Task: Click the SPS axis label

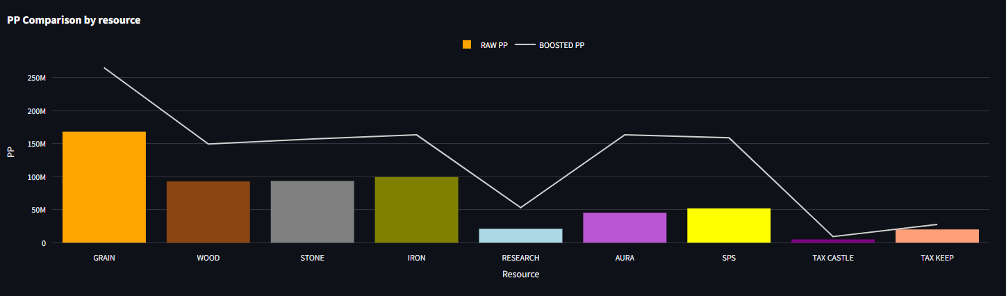Action: [729, 258]
